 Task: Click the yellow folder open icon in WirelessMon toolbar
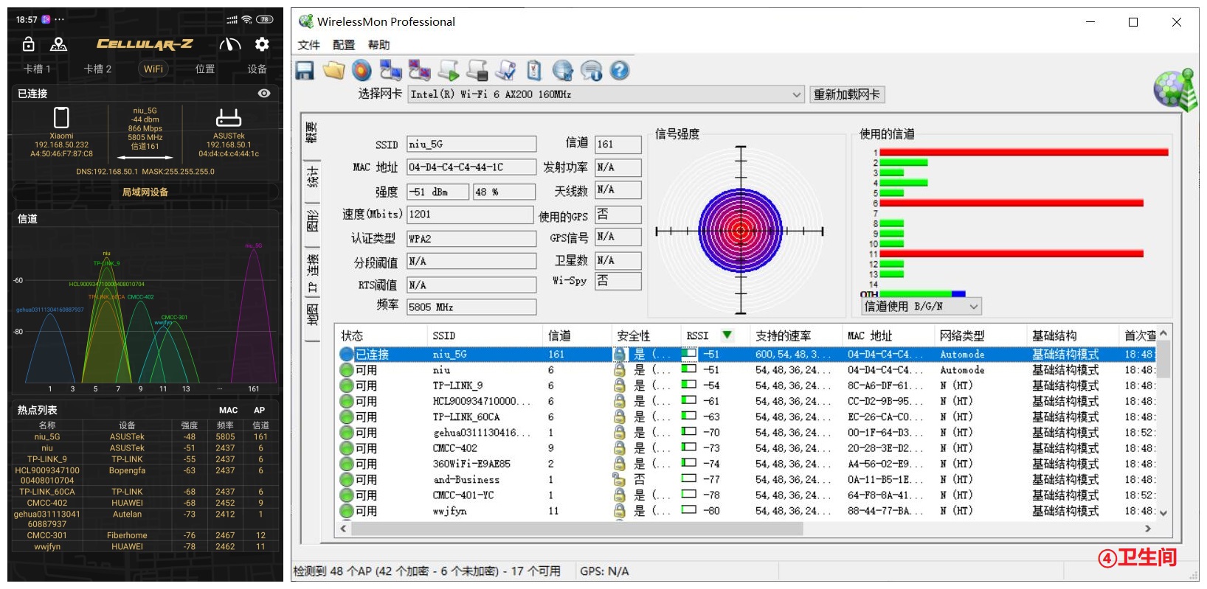pyautogui.click(x=333, y=71)
